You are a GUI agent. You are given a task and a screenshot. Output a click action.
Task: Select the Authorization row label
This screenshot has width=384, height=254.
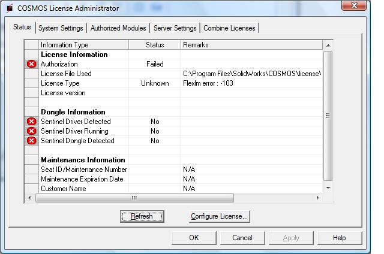[59, 64]
